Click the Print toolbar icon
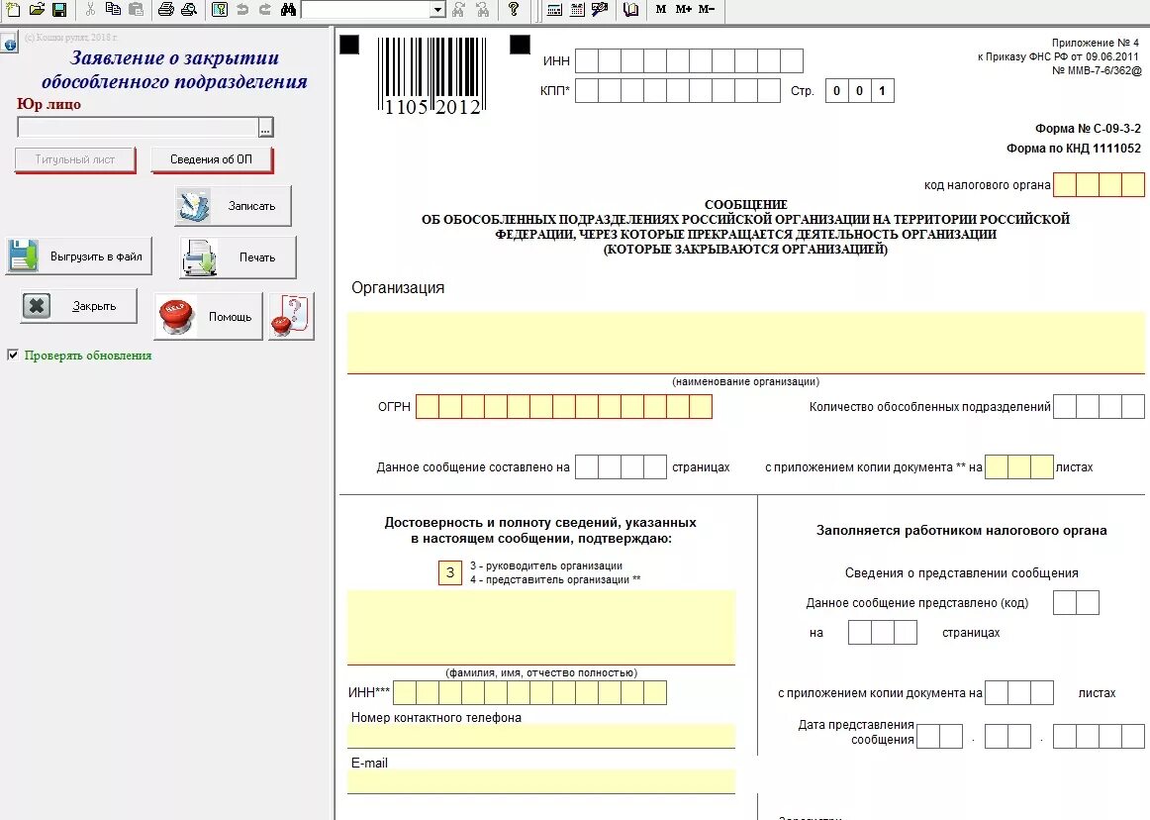This screenshot has height=820, width=1150. 166,9
